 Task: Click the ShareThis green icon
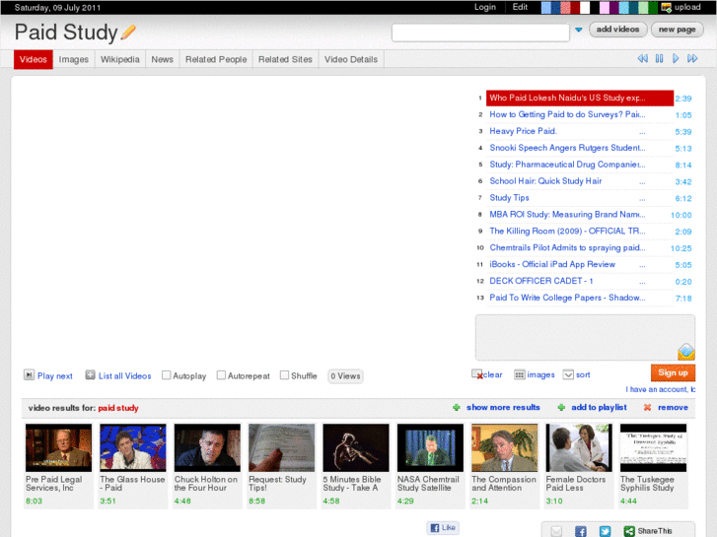point(629,531)
